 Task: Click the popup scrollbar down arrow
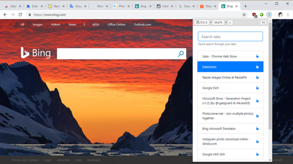pyautogui.click(x=270, y=160)
